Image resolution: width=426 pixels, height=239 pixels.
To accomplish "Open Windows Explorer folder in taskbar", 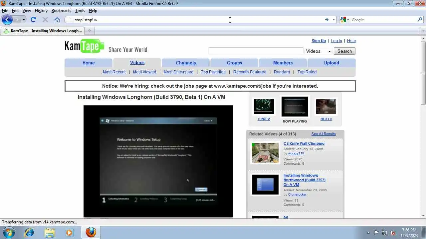I will click(x=50, y=232).
